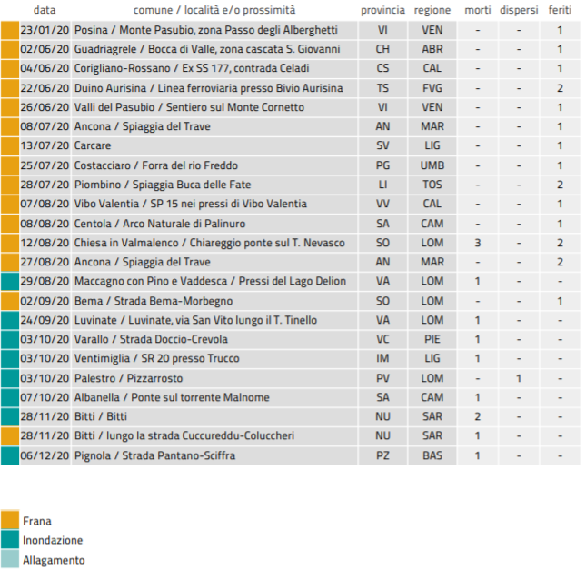The image size is (586, 570).
Task: Select the Inondazione legend label
Action: [53, 540]
